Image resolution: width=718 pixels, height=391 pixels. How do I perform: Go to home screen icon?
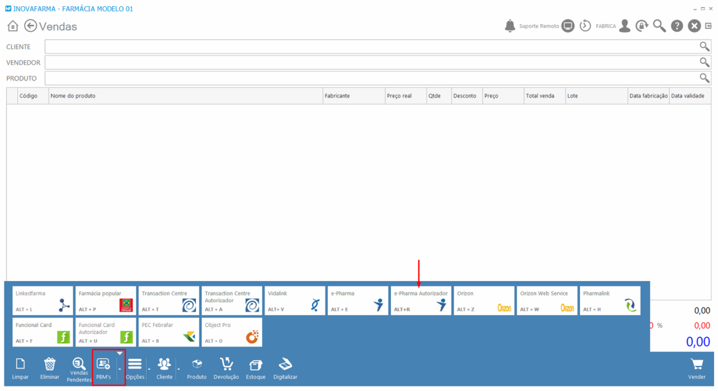point(13,26)
